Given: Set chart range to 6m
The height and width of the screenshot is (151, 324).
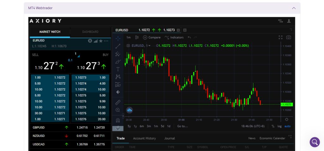Looking at the screenshot, I should tap(142, 126).
